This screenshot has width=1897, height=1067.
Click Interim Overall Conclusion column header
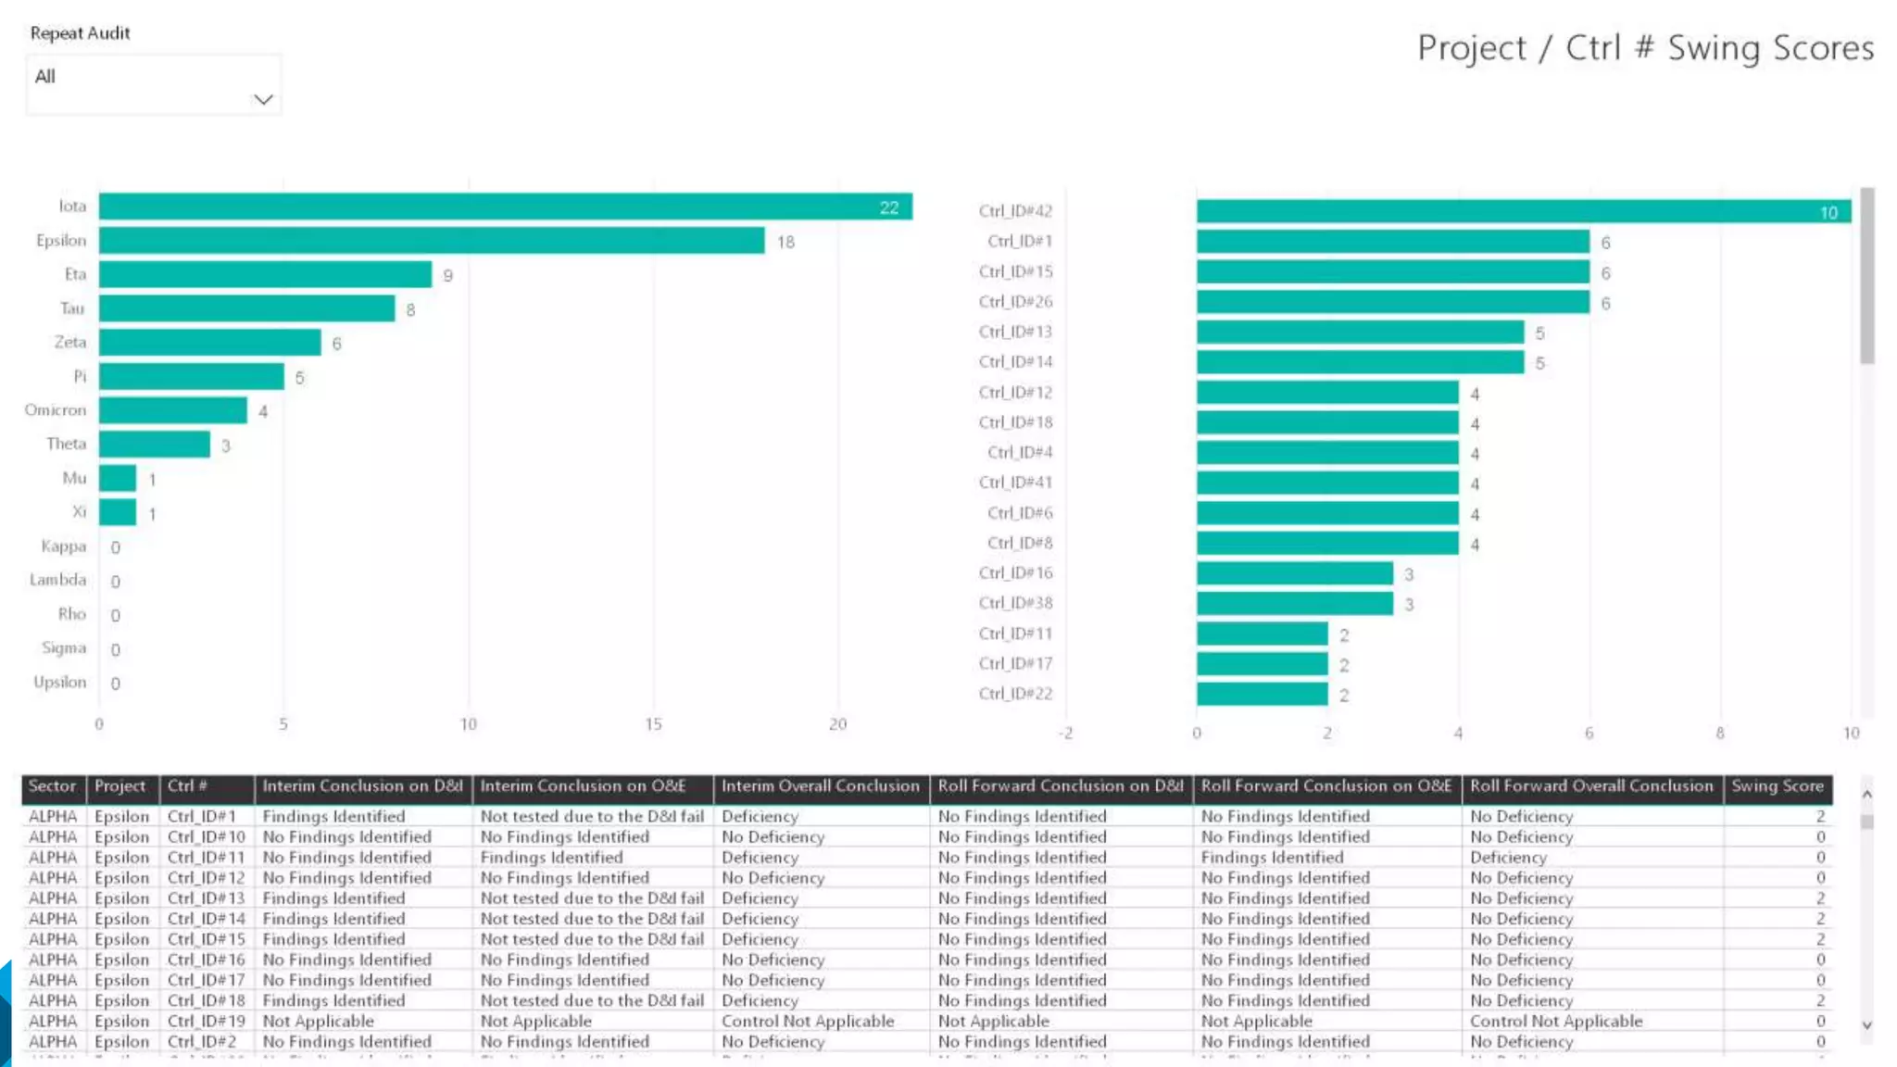coord(820,786)
